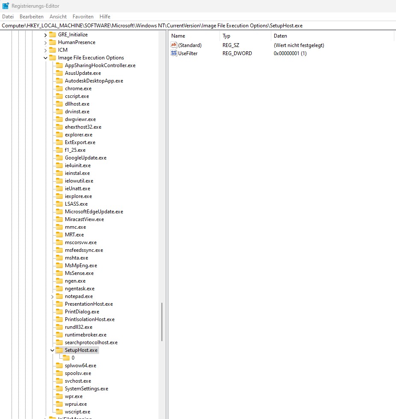This screenshot has width=396, height=419.
Task: Click the chrome.exe folder icon
Action: point(59,88)
